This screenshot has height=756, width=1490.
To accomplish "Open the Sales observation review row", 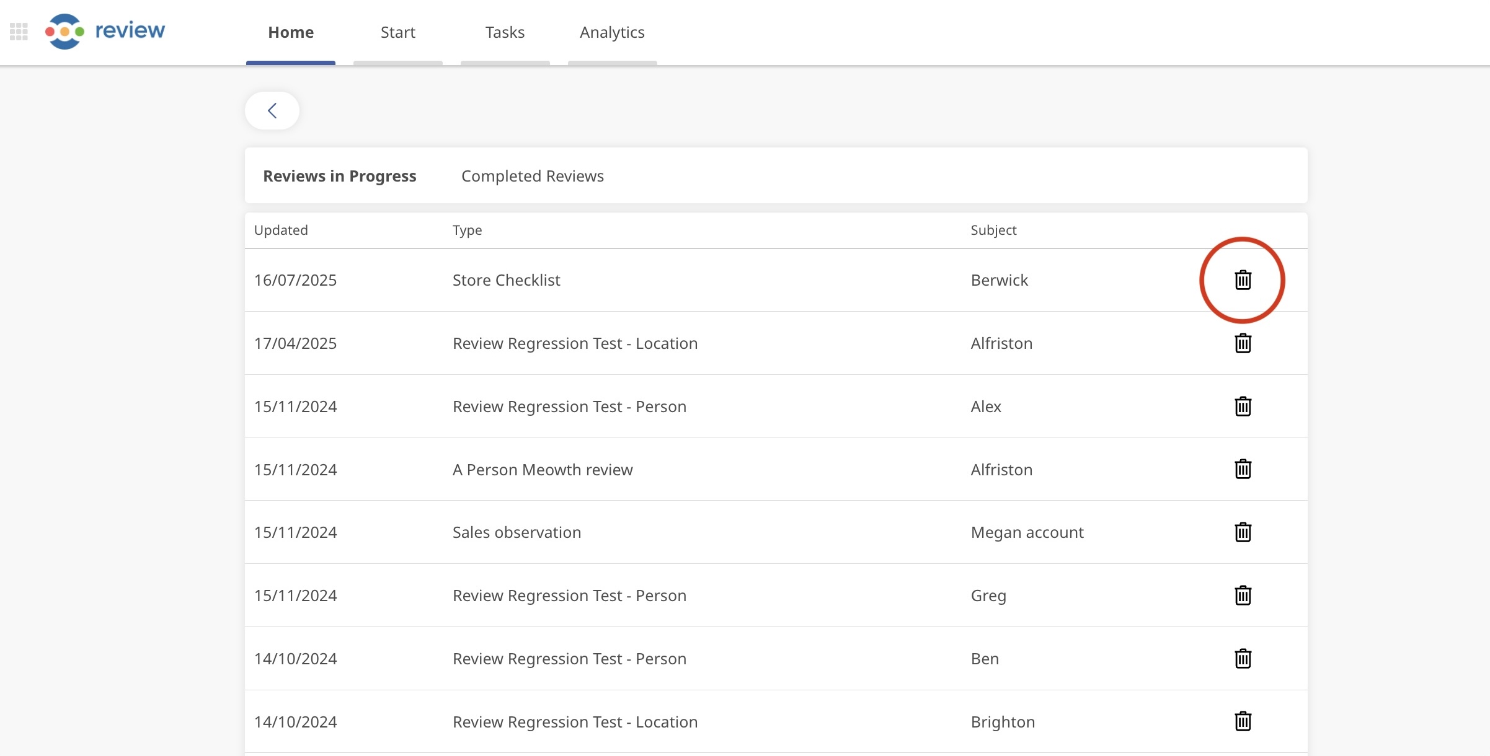I will click(517, 532).
